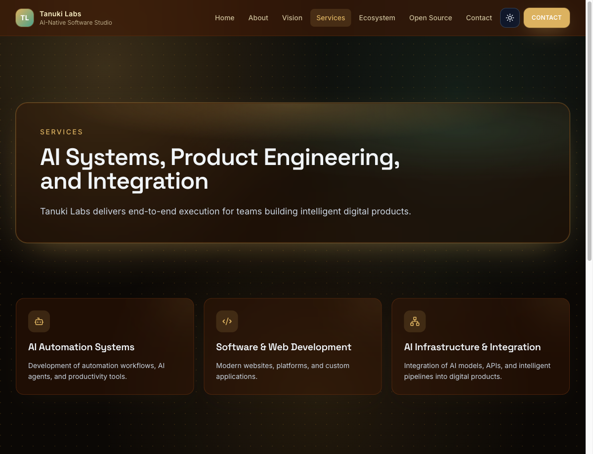
Task: Open the Vision nav link
Action: (292, 18)
